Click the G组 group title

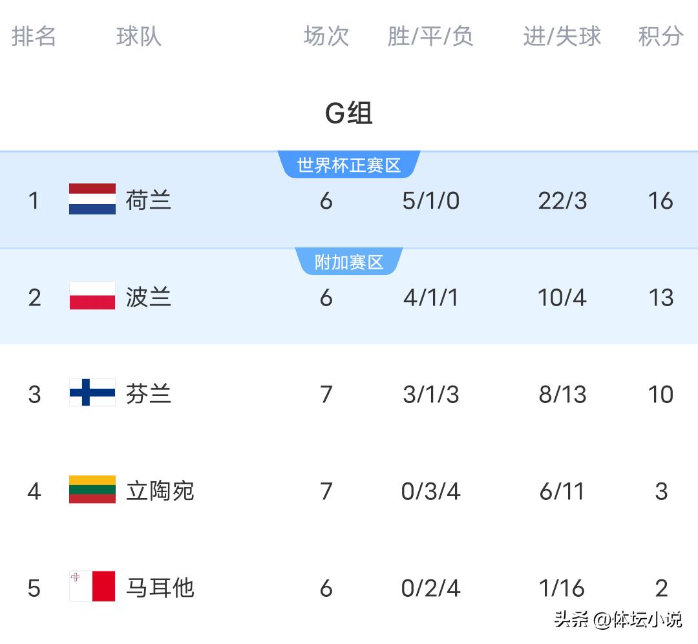(349, 114)
